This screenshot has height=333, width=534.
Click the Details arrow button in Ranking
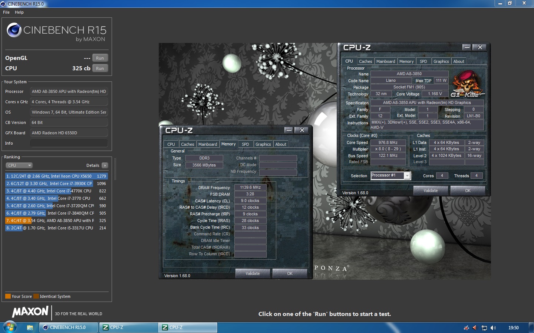[x=105, y=165]
